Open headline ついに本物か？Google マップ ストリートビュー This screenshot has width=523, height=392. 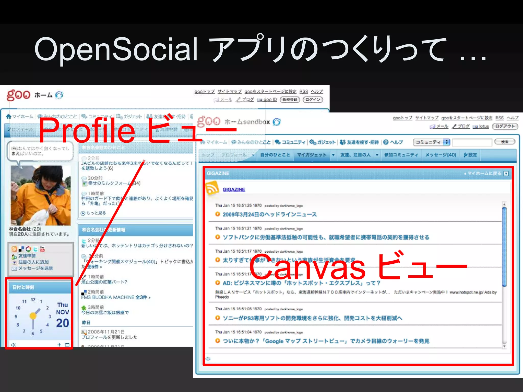point(326,341)
